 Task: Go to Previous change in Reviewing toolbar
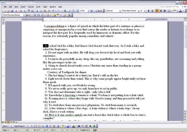(35, 15)
